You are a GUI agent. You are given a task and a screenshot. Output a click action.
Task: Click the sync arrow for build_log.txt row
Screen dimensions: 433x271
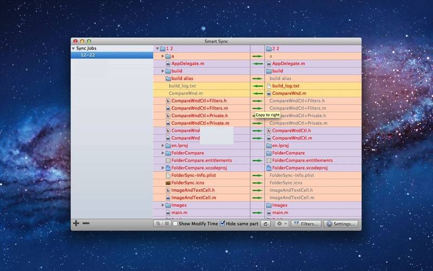click(257, 86)
